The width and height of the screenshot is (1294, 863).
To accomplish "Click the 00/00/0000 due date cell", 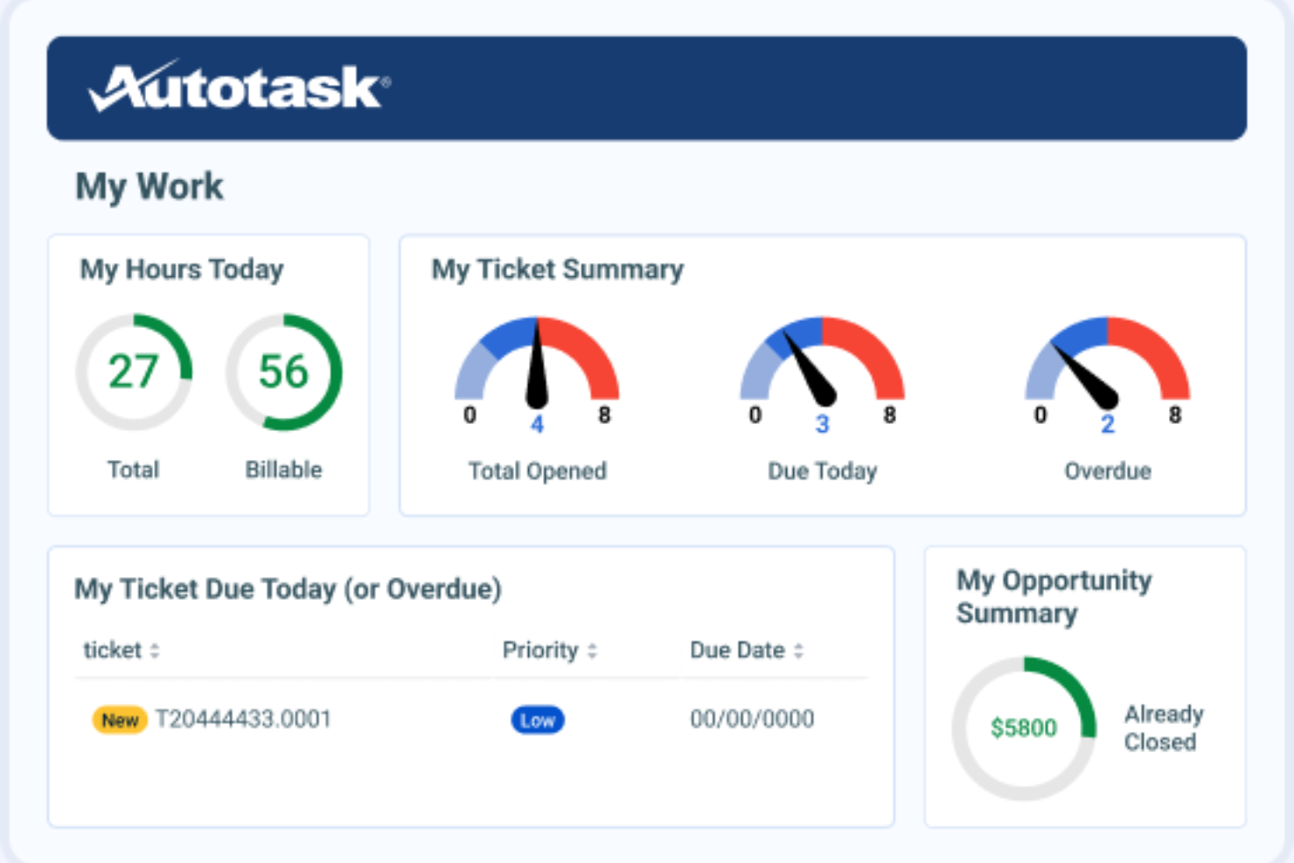I will pos(752,719).
